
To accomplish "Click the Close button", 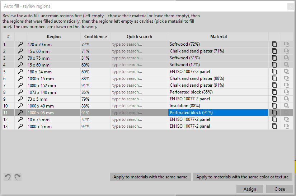I will [x=279, y=189].
